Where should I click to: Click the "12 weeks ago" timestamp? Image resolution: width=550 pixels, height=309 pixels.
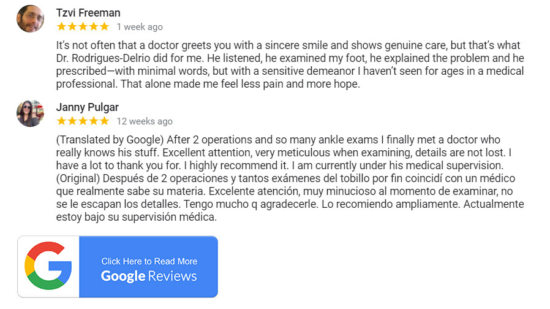pyautogui.click(x=145, y=121)
